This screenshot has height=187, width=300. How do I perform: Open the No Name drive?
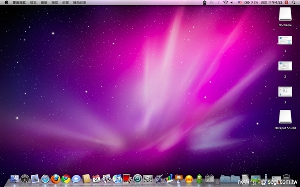[x=285, y=14]
